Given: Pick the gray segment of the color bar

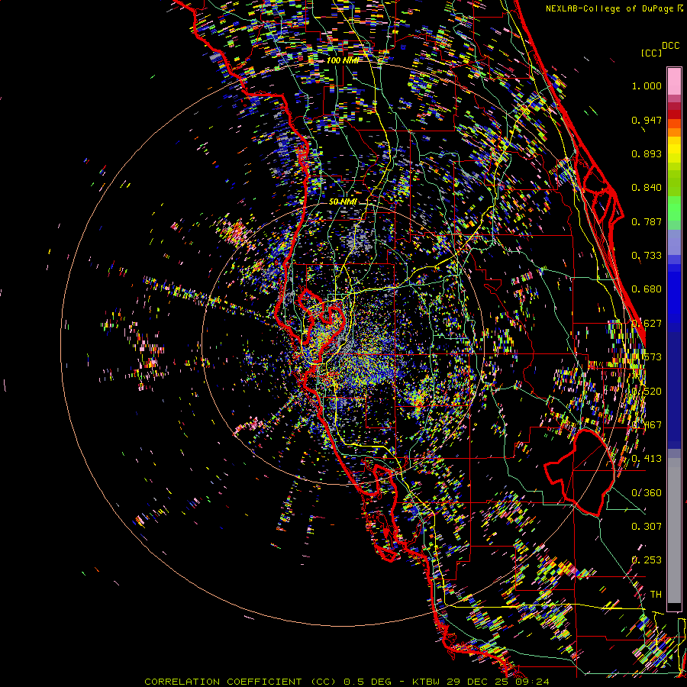Looking at the screenshot, I should point(674,531).
